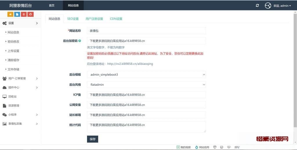297x150 pixels.
Task: Expand the 表情包采集 menu chevron
Action: pyautogui.click(x=37, y=124)
